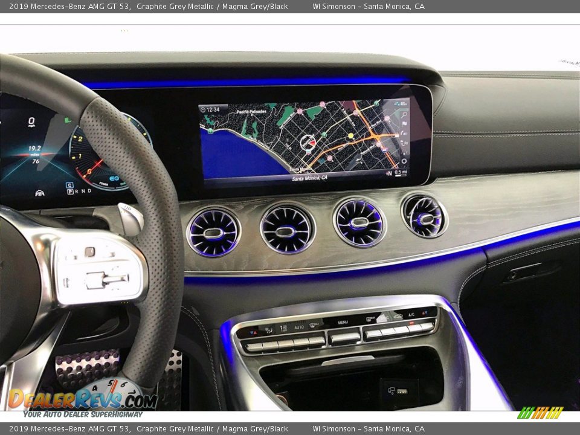The height and width of the screenshot is (435, 580).
Task: Tap the C drive mode indicator
Action: tap(69, 185)
